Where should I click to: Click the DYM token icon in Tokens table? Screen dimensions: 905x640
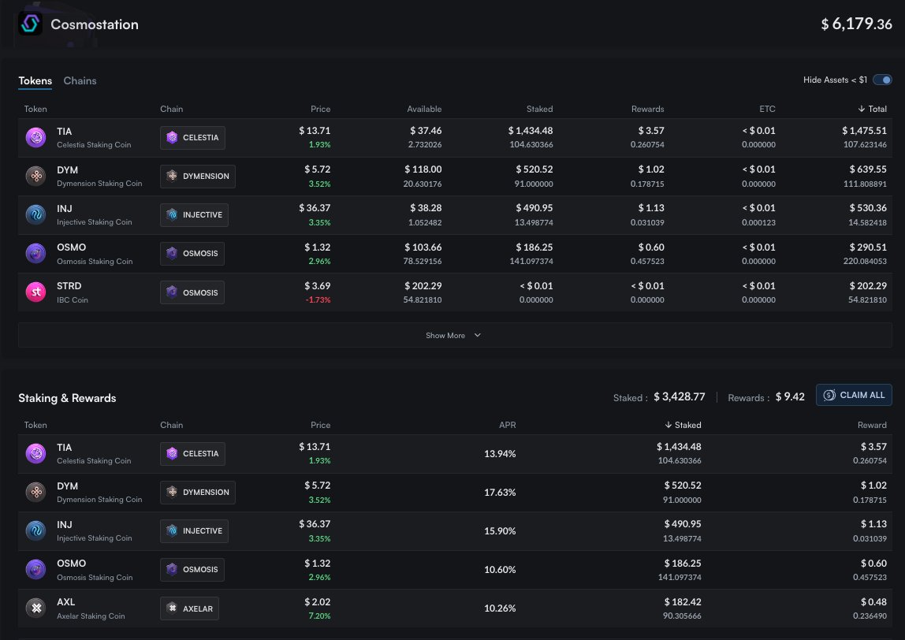(35, 176)
